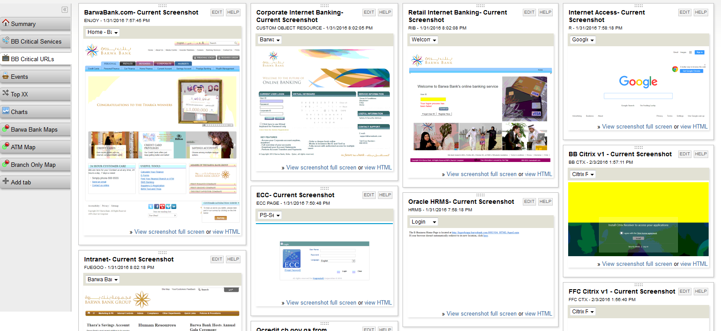Click the Google page screenshot thumbnail
Viewport: 721px width, 331px height.
point(639,84)
